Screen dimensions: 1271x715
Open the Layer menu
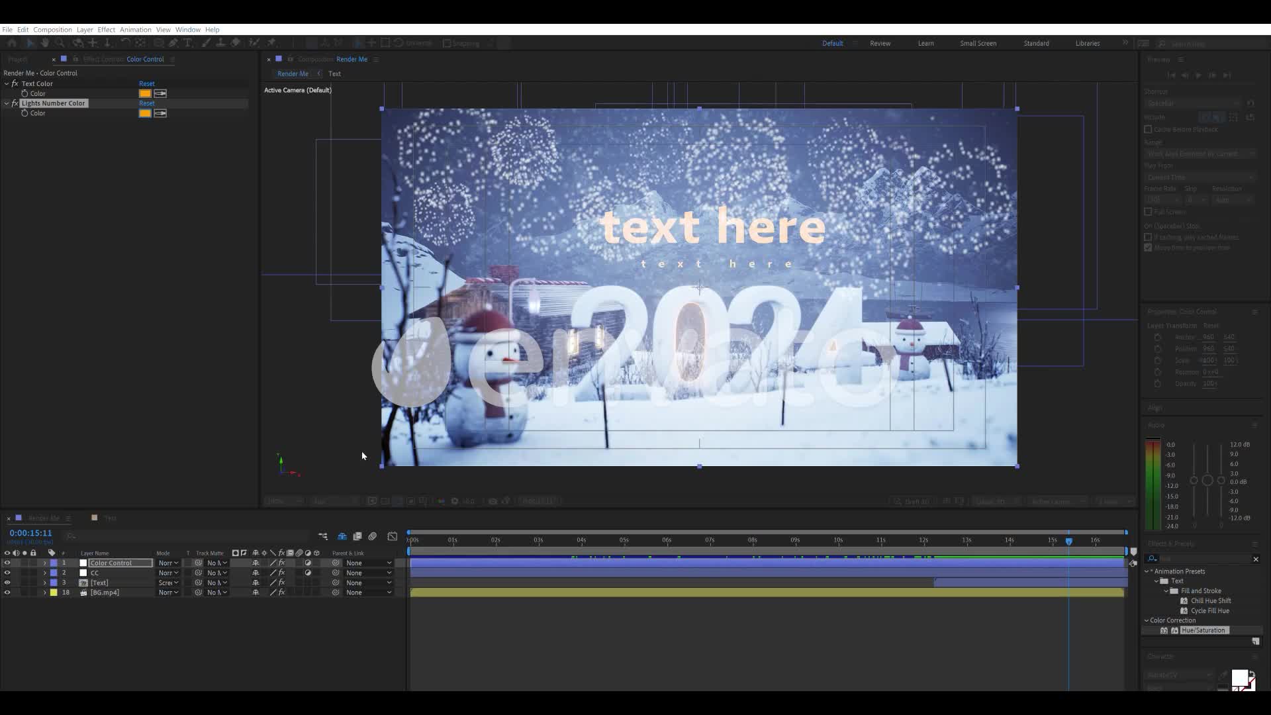point(85,30)
